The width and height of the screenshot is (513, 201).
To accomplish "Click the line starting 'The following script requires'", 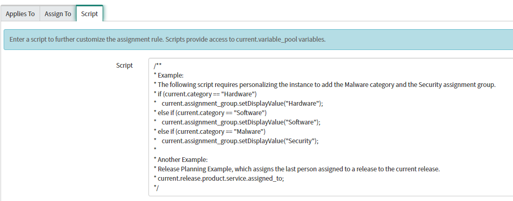I will 324,85.
